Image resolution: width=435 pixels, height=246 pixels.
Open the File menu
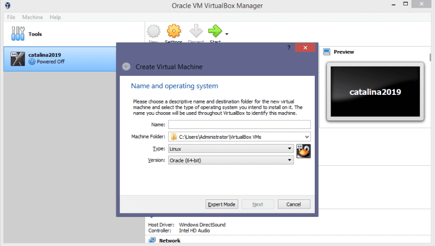coord(11,17)
